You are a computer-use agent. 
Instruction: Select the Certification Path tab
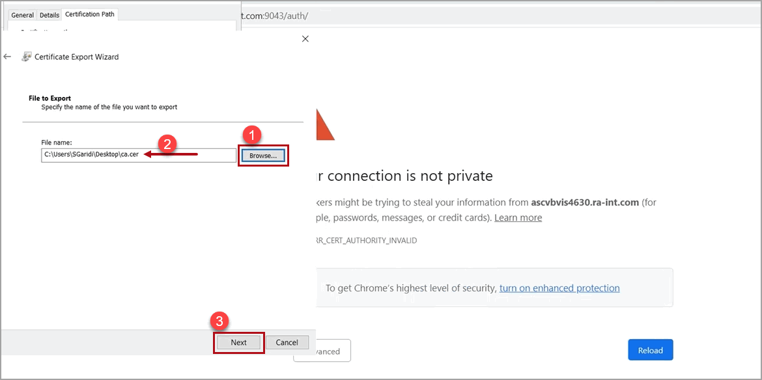[x=90, y=14]
